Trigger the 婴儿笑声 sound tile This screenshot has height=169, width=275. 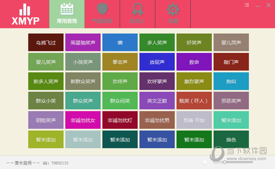[x=46, y=62]
